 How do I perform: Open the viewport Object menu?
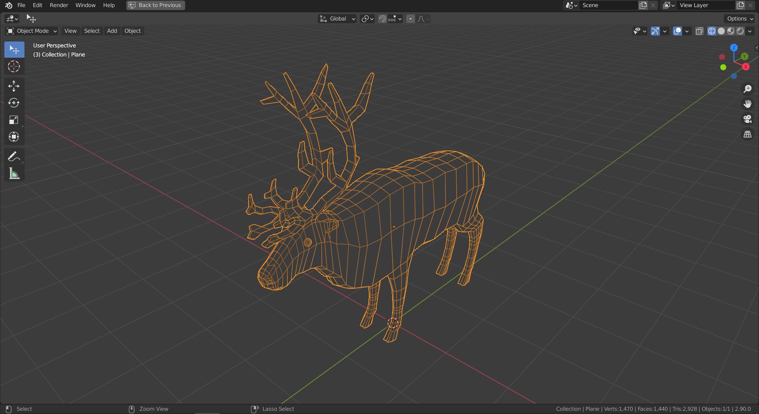[x=132, y=31]
